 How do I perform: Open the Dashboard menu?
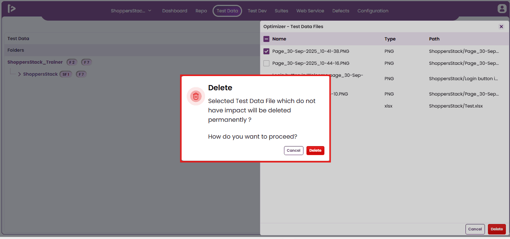click(x=175, y=11)
